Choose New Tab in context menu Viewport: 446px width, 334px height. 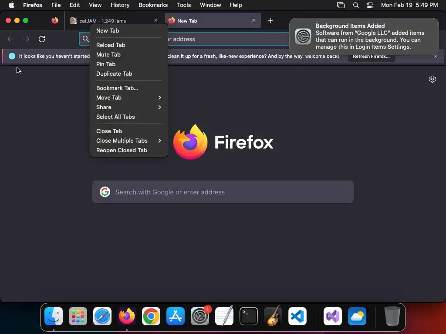pos(129,31)
